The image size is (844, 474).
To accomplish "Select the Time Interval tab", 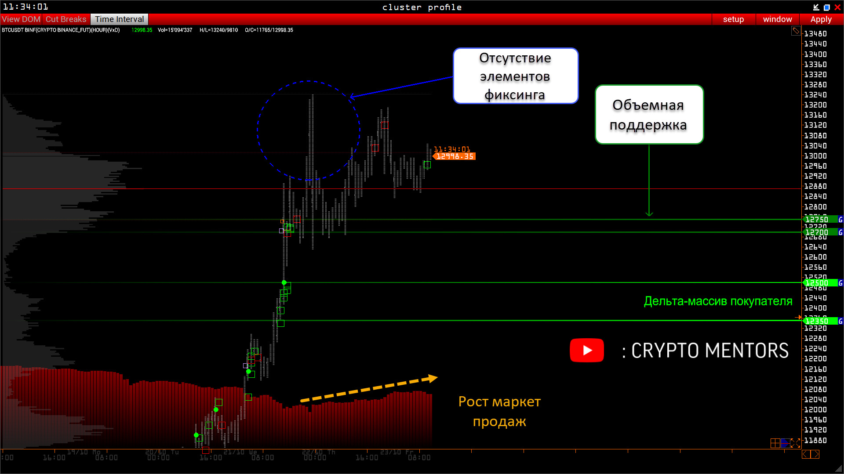I will [120, 19].
